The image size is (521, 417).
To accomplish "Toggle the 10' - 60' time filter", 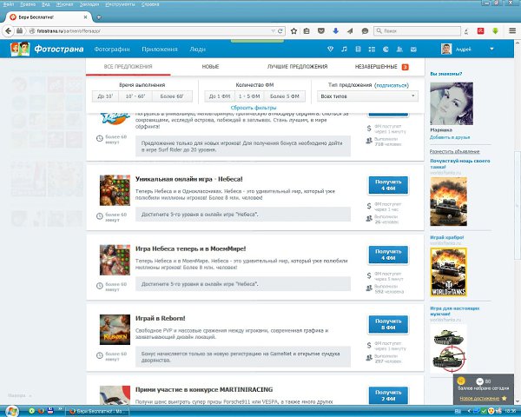I will (135, 96).
